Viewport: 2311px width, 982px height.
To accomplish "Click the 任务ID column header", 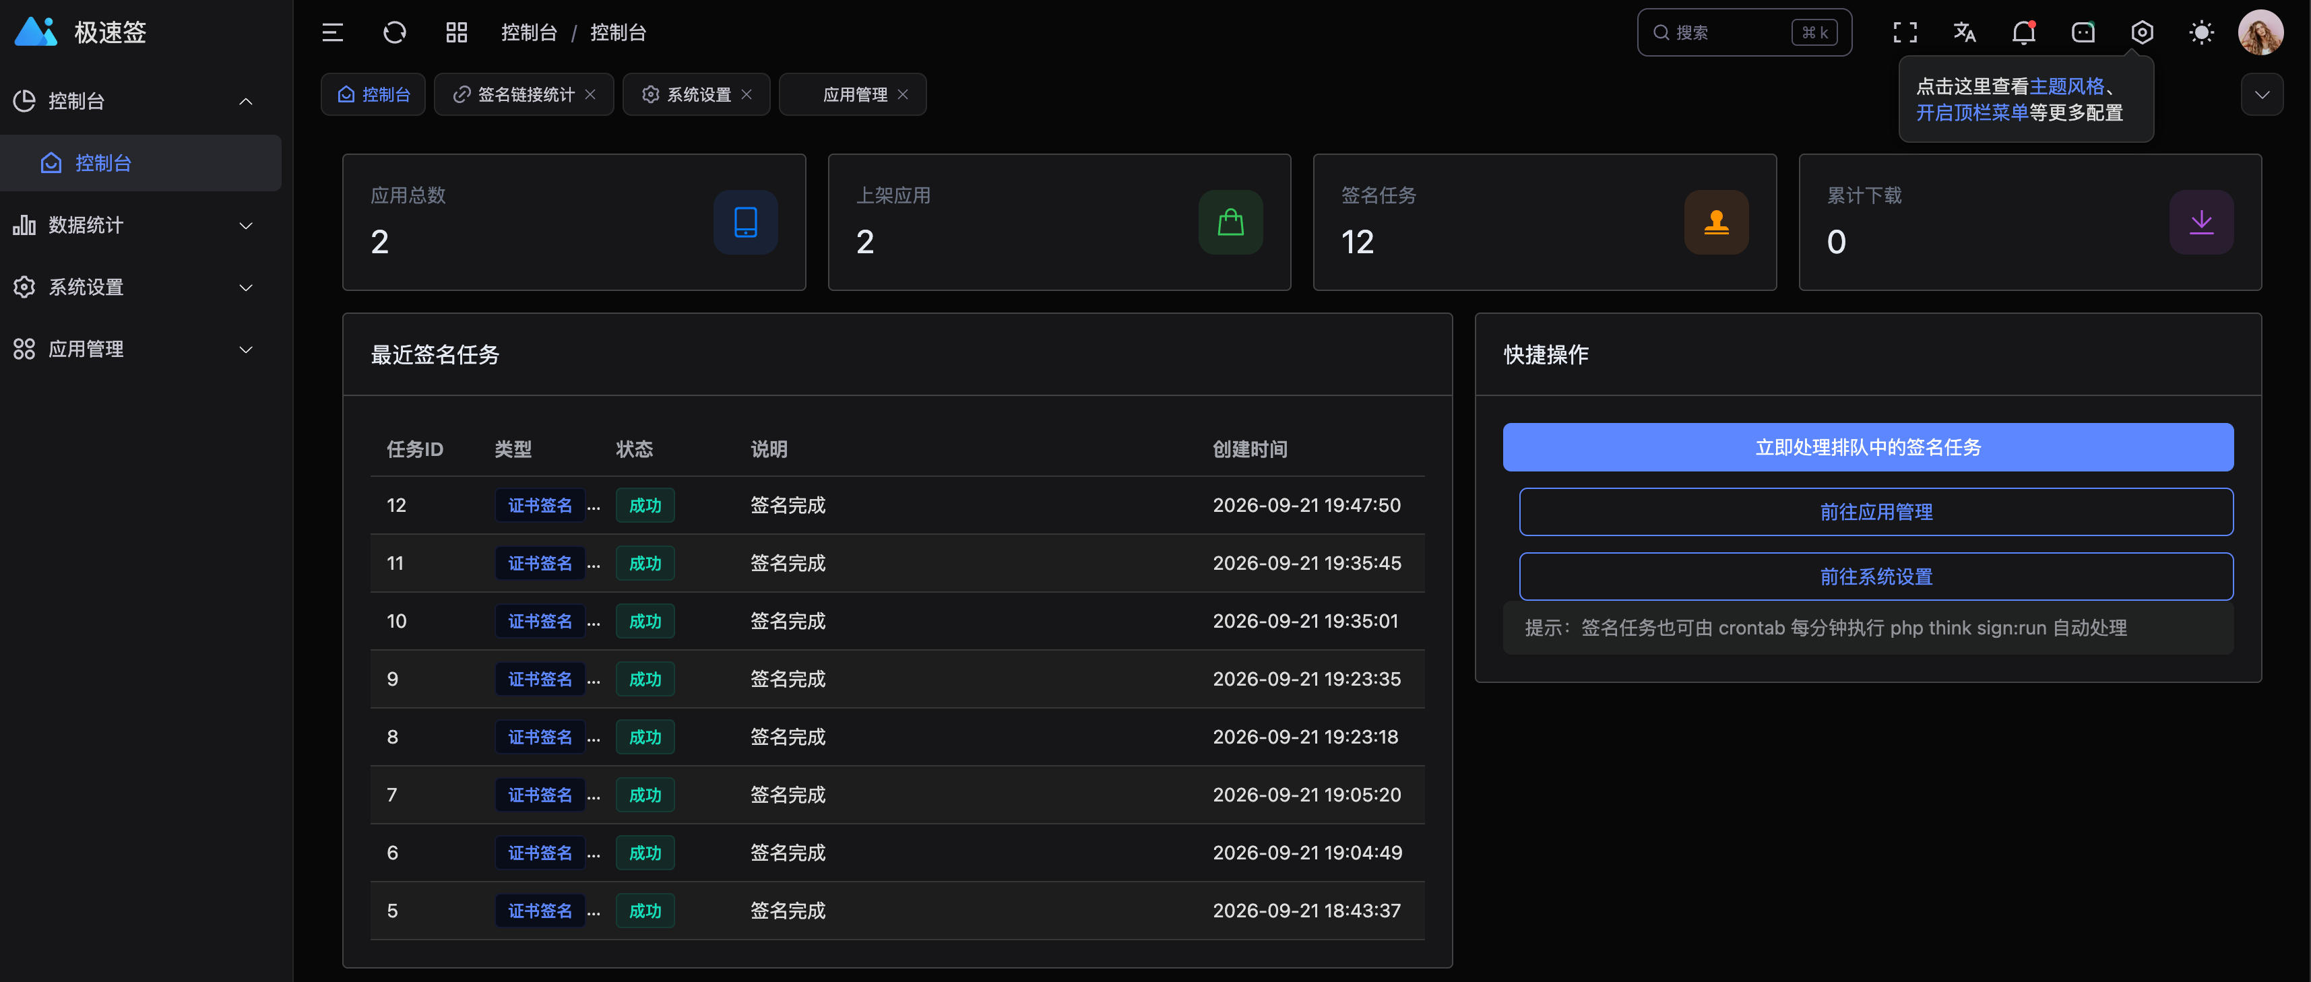I will (414, 449).
